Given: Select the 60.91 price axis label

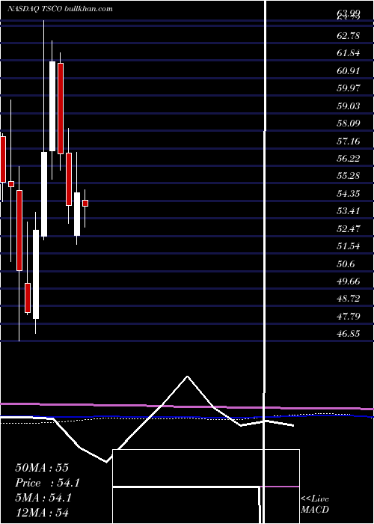Looking at the screenshot, I should [349, 70].
